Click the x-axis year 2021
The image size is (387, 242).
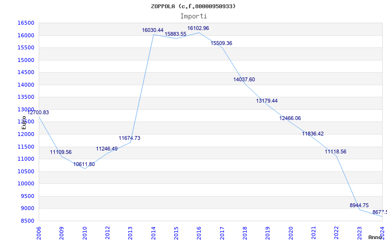[x=313, y=233]
